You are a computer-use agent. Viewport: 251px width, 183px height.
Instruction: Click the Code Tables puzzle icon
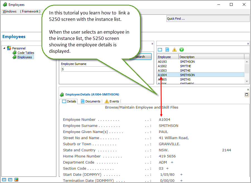click(x=14, y=52)
